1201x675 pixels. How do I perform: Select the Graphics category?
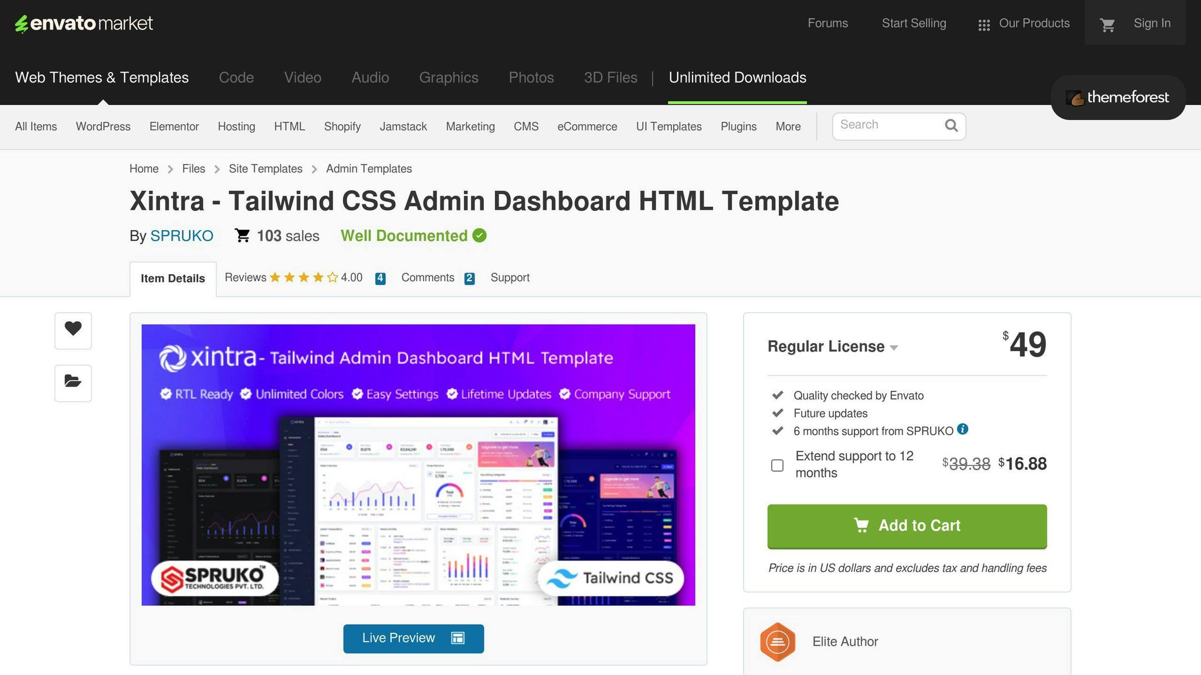pos(449,77)
